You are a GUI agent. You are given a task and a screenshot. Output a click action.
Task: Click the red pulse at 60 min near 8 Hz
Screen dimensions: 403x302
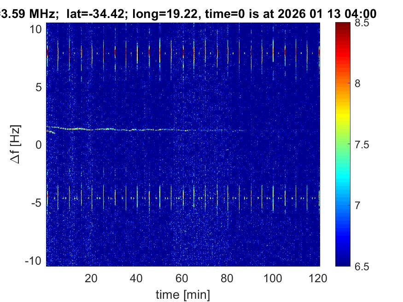[183, 52]
